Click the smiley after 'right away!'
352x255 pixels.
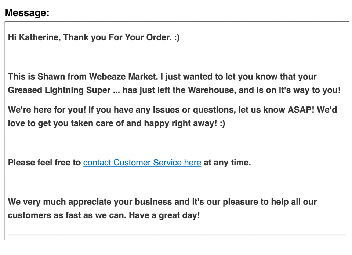click(222, 123)
